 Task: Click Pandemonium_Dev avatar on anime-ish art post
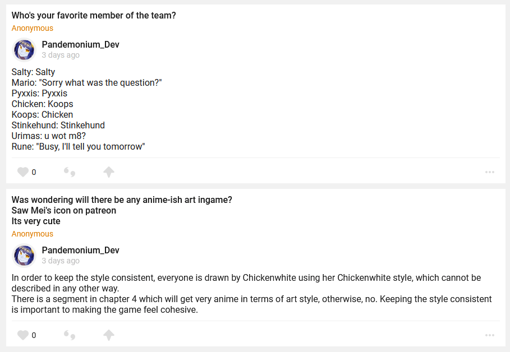24,256
